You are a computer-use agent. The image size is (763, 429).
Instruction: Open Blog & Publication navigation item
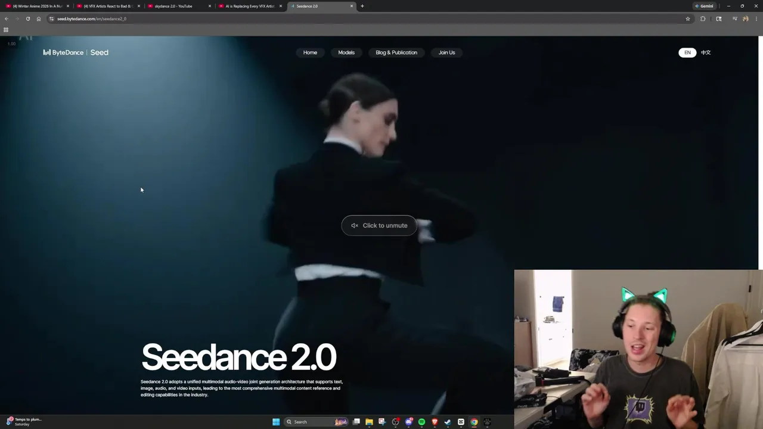tap(396, 52)
